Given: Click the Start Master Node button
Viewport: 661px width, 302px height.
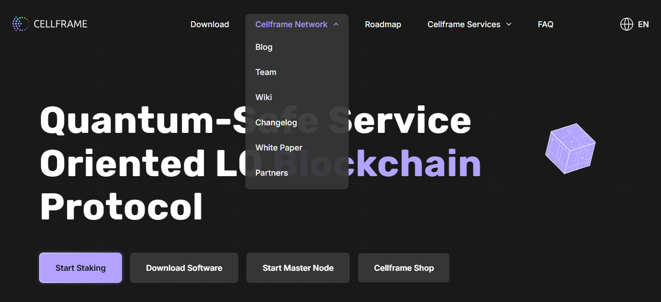Looking at the screenshot, I should click(298, 268).
